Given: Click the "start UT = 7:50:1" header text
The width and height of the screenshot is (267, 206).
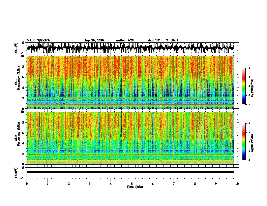Looking at the screenshot, I should pyautogui.click(x=163, y=40).
